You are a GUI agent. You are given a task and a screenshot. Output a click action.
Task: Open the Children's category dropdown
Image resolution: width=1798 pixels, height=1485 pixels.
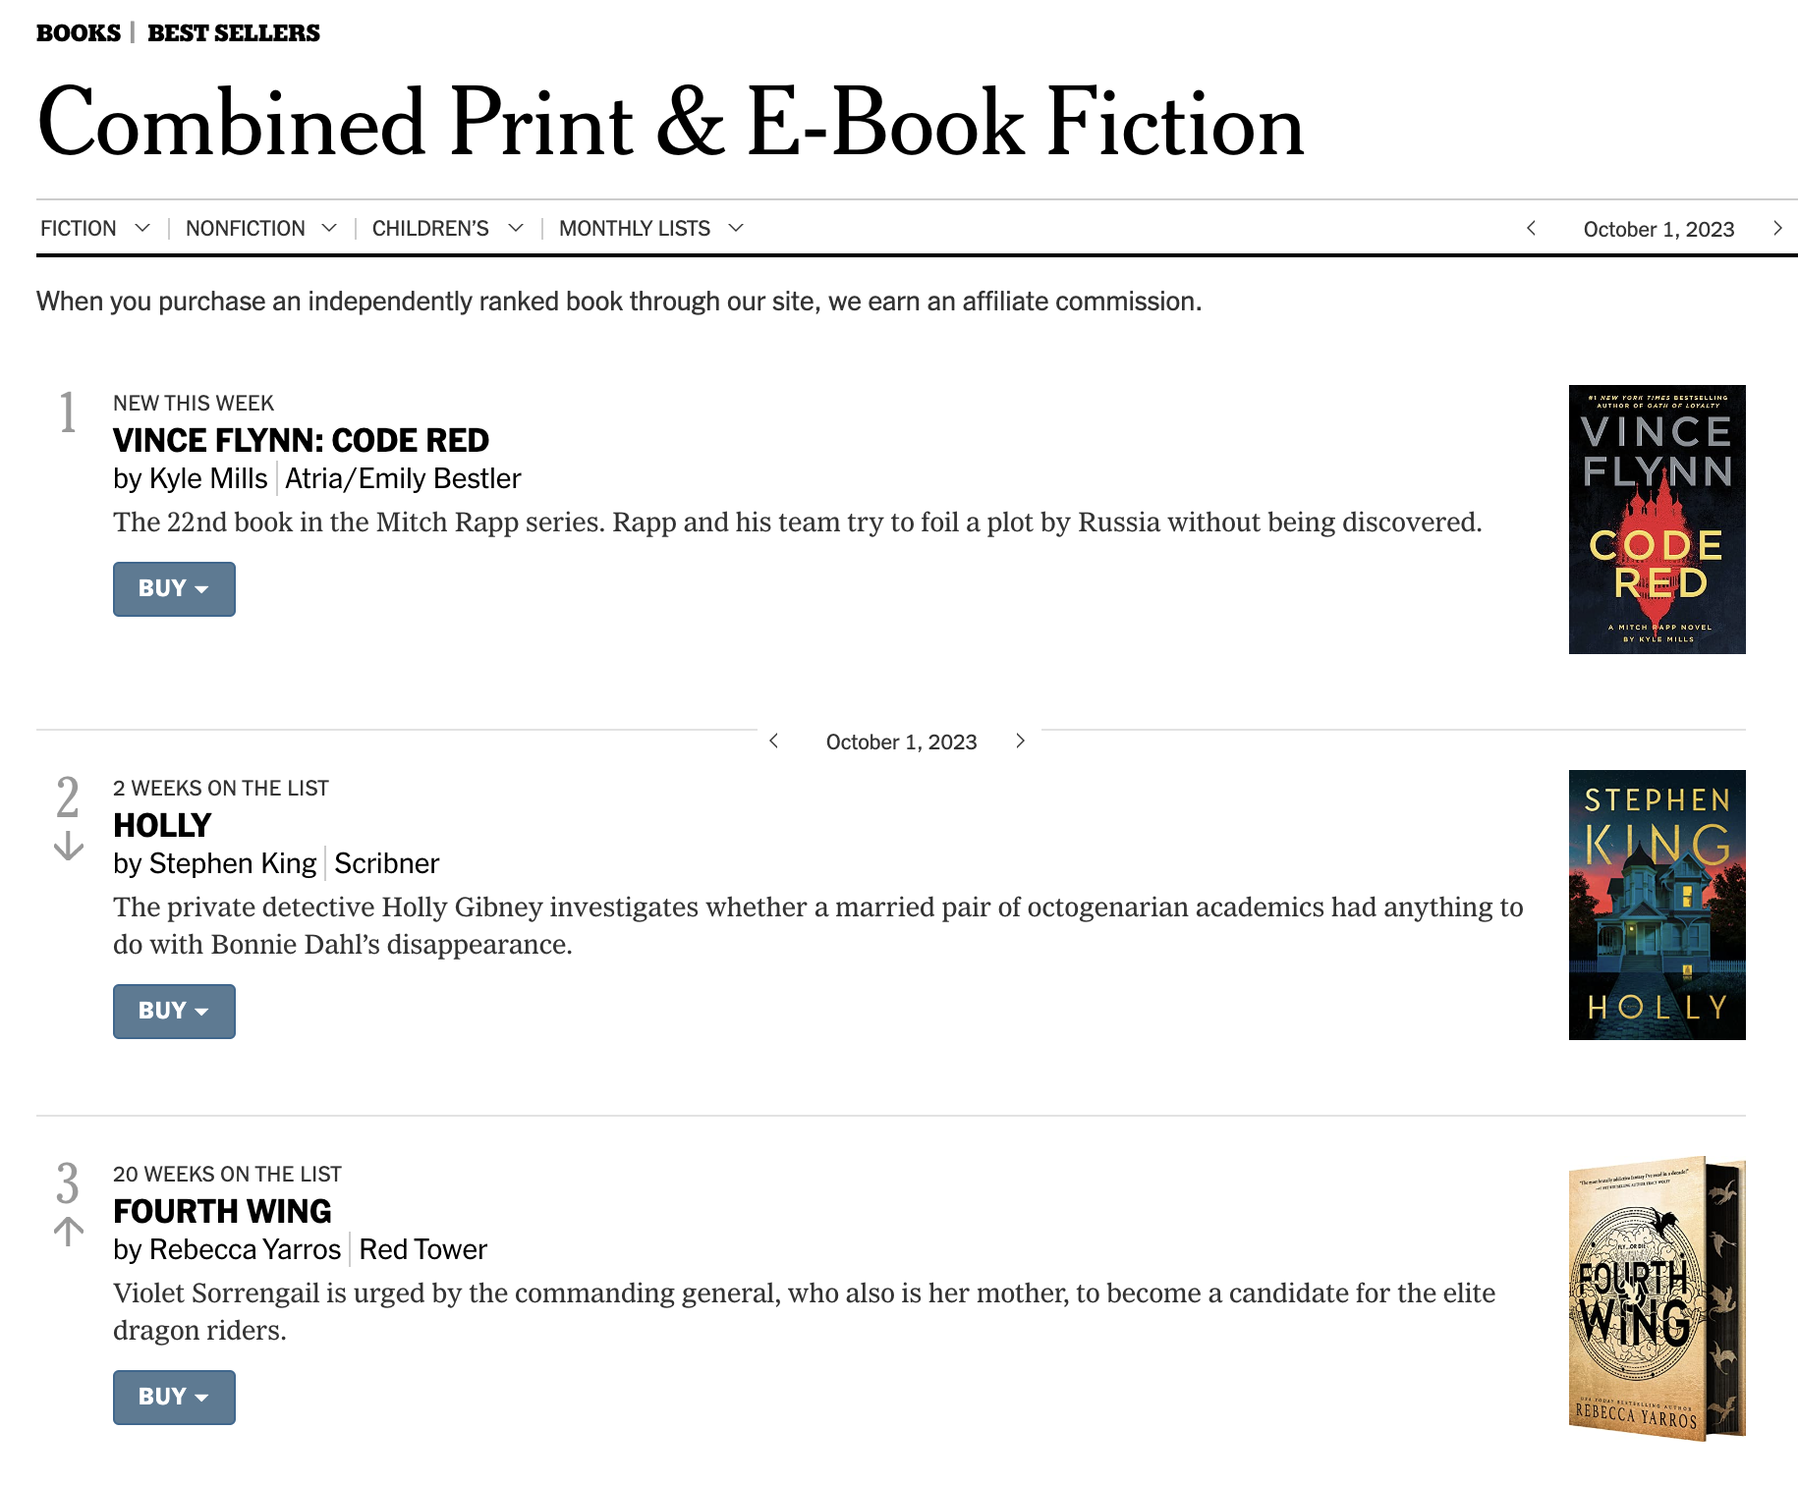click(448, 228)
